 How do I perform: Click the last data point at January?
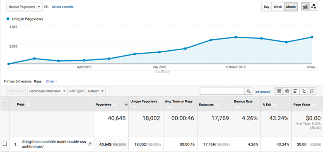pyautogui.click(x=312, y=37)
